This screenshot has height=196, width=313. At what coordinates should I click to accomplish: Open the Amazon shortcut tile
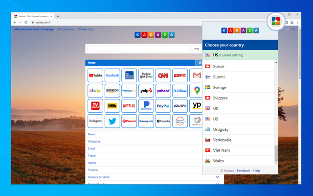(112, 91)
